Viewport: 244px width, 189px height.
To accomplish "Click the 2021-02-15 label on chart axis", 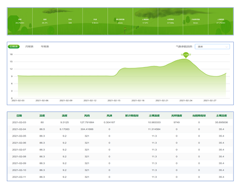I will [114, 100].
